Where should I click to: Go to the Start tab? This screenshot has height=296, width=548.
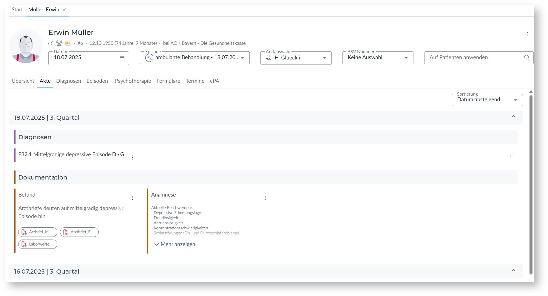point(17,10)
